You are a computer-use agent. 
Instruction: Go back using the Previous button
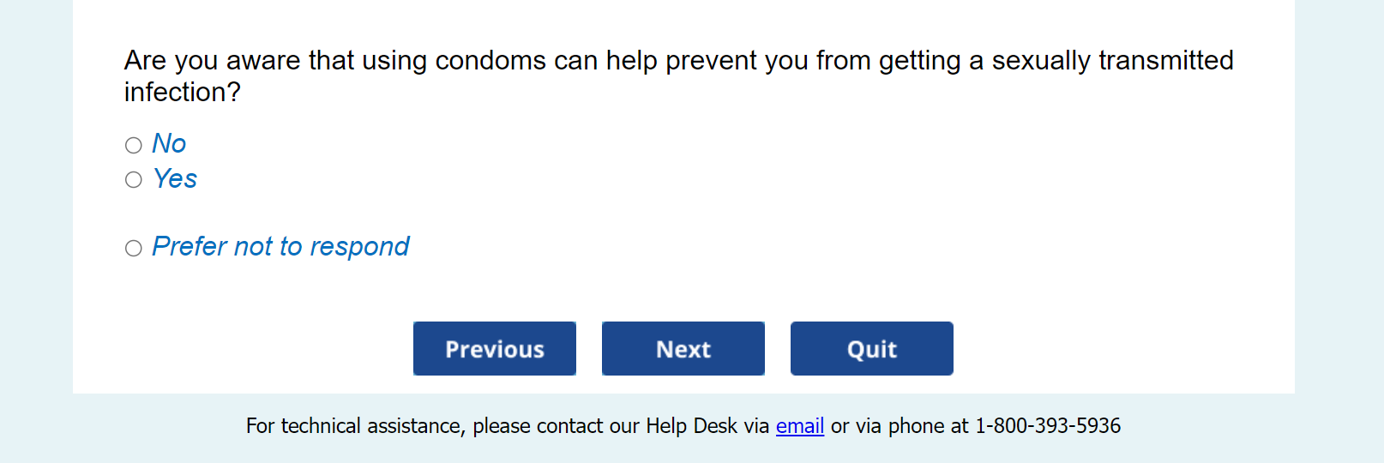(495, 349)
